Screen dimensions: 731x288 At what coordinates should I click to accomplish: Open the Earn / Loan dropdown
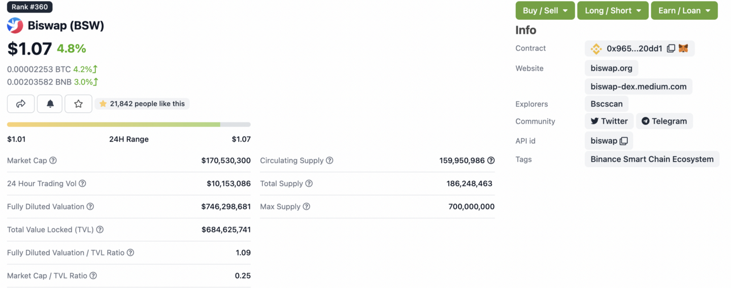tap(684, 11)
